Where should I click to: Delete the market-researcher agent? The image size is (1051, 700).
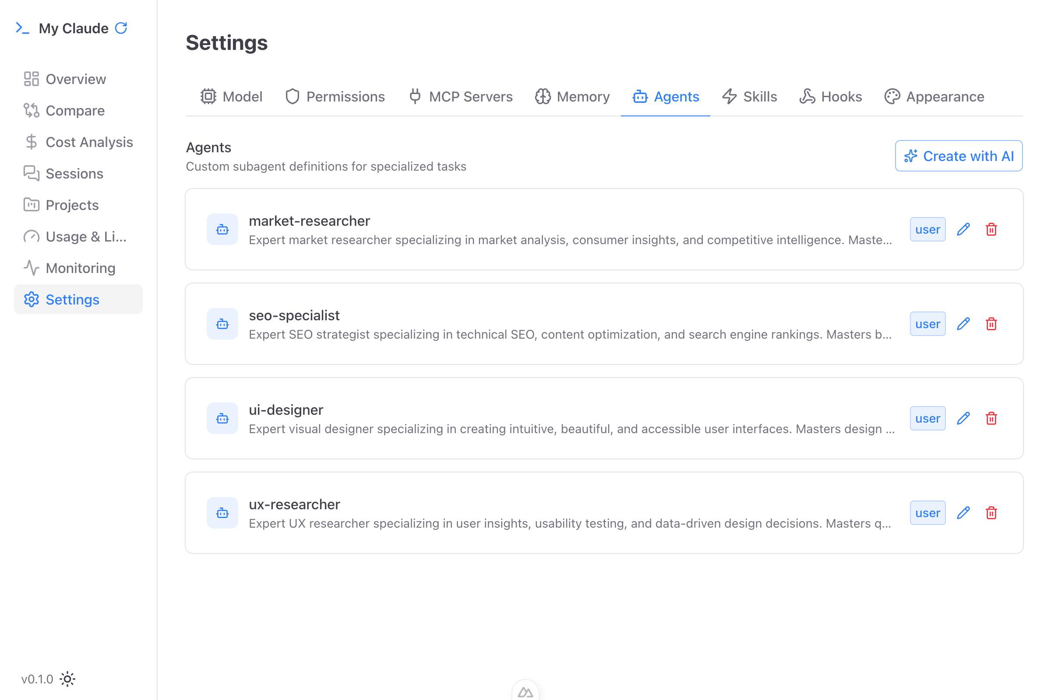point(991,229)
